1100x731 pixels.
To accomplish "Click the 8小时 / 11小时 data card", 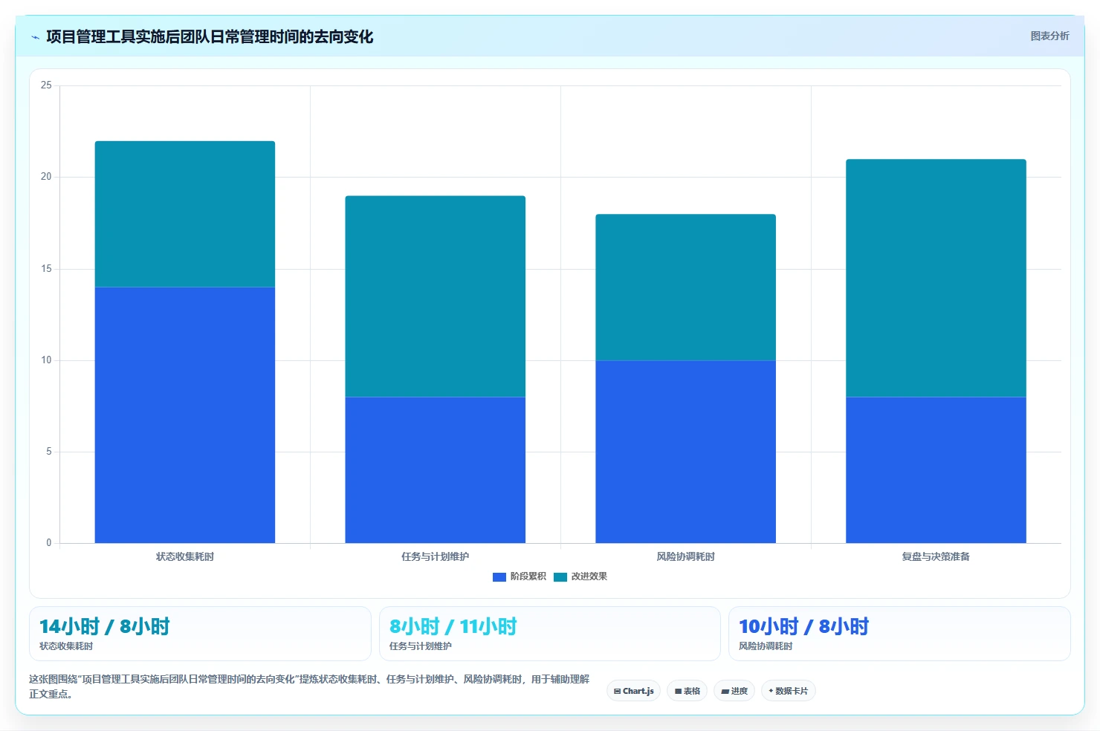I will pos(550,634).
